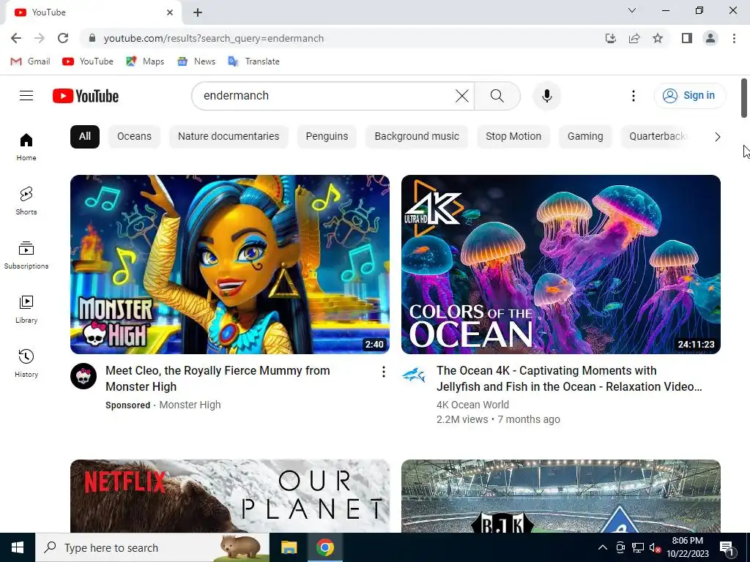Open the Windows Start menu
This screenshot has width=750, height=562.
pyautogui.click(x=18, y=547)
